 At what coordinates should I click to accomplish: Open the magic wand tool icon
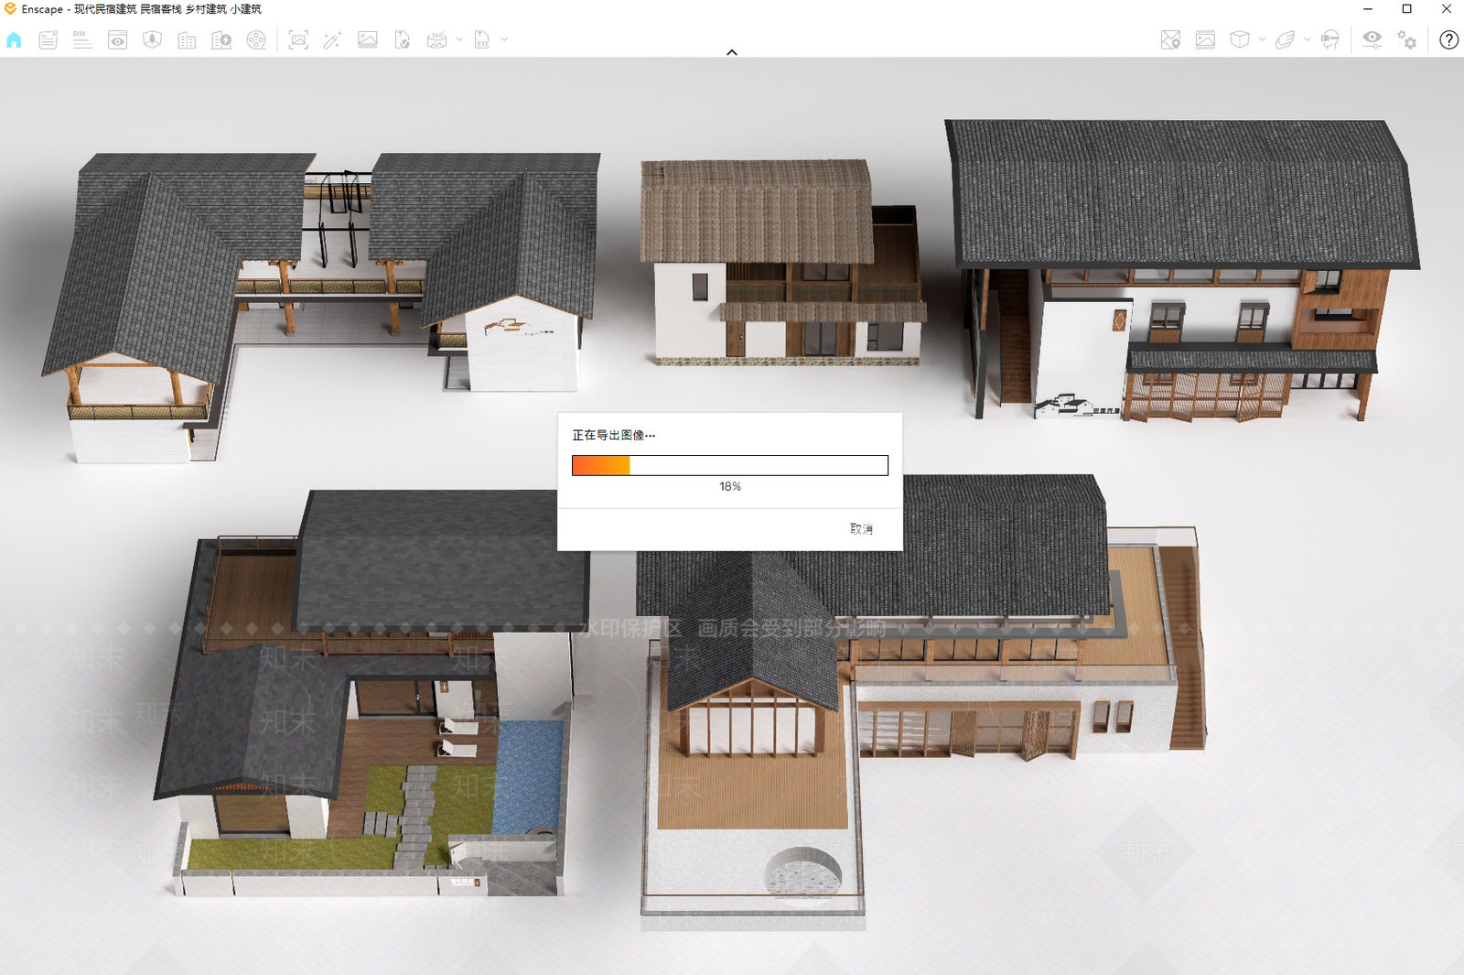(332, 39)
